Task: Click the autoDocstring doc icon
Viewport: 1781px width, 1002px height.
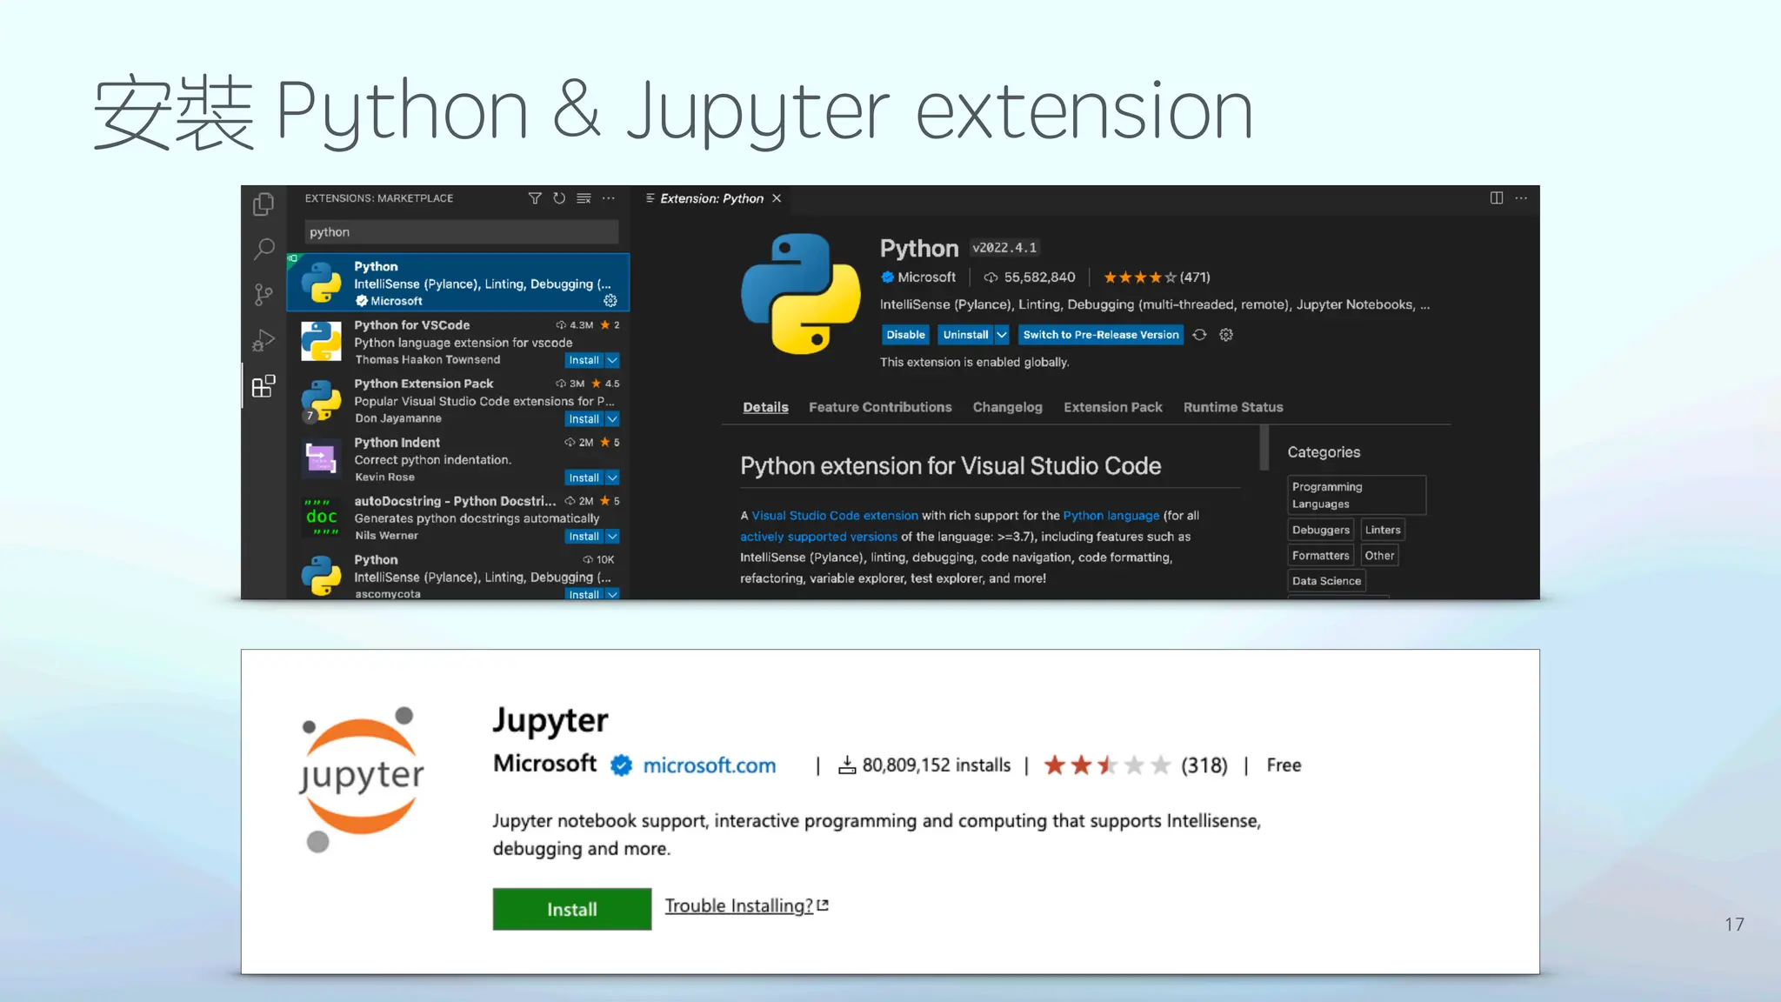Action: click(321, 517)
